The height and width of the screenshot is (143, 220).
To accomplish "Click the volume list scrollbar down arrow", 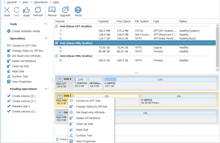I will pyautogui.click(x=217, y=70).
